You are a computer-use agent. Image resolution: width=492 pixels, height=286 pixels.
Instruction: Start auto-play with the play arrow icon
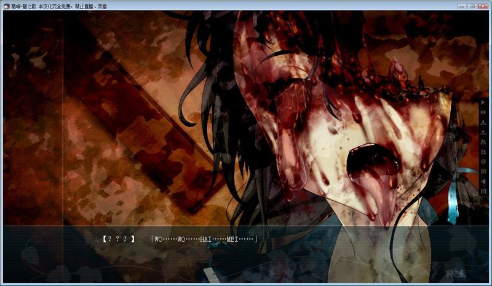pos(483,103)
